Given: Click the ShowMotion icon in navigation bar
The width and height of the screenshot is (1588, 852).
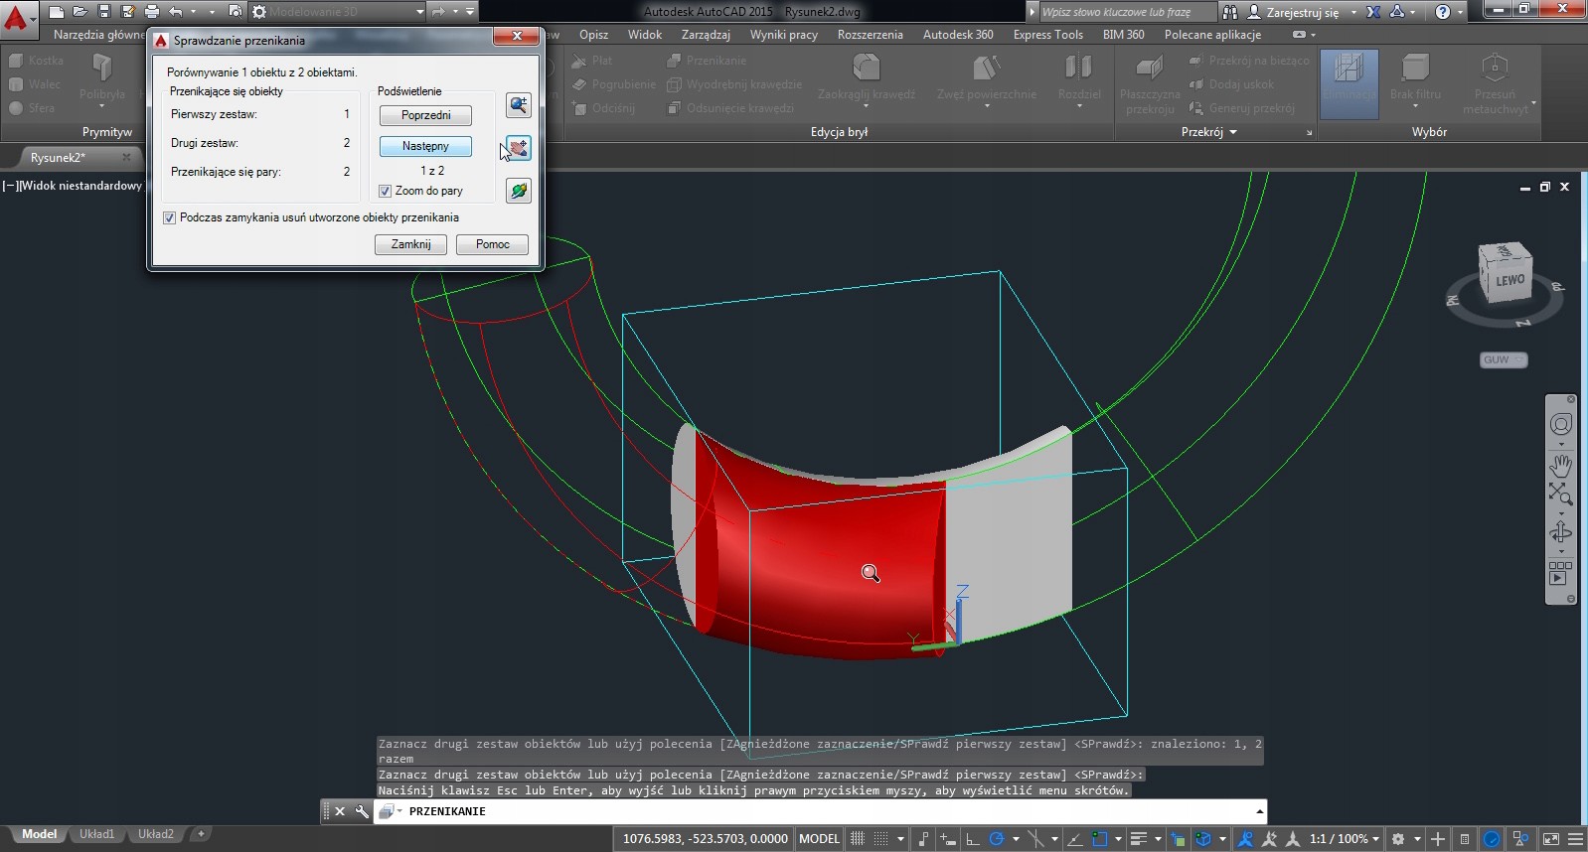Looking at the screenshot, I should pyautogui.click(x=1560, y=573).
